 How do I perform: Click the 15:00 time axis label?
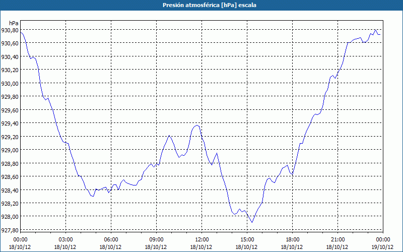(x=247, y=240)
